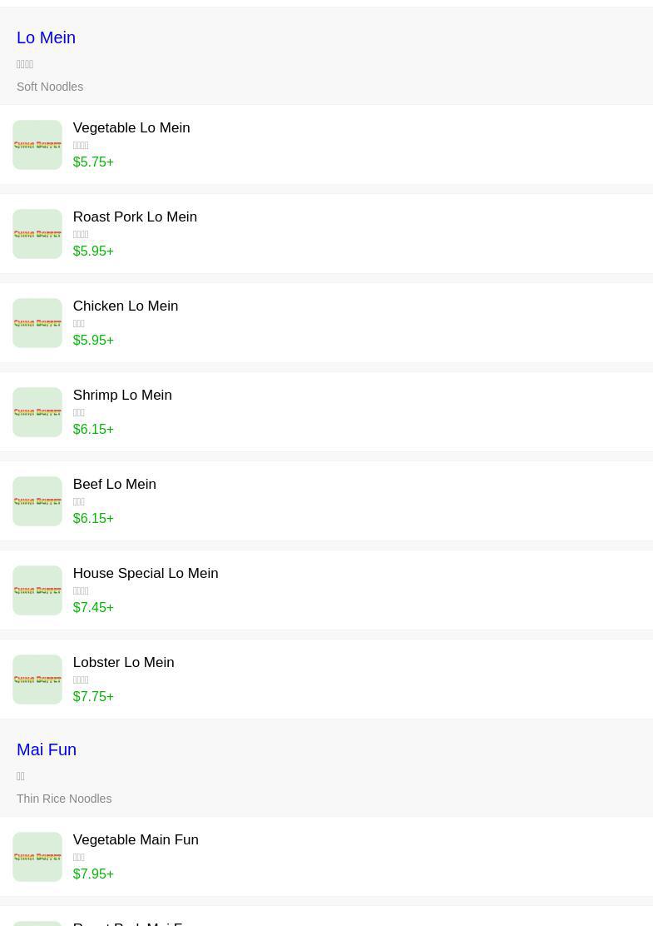The image size is (653, 926).
Task: Click the Shrimp Lo Mein item image
Action: [37, 412]
